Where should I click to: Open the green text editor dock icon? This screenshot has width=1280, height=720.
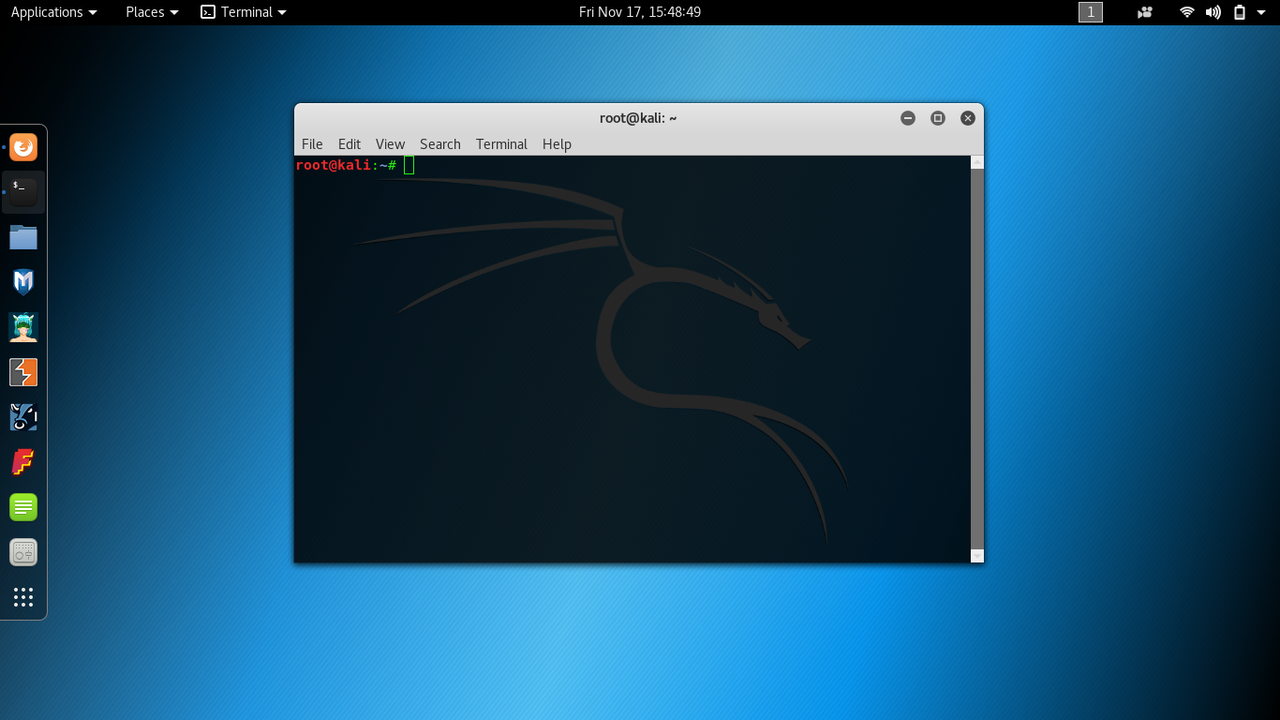23,507
